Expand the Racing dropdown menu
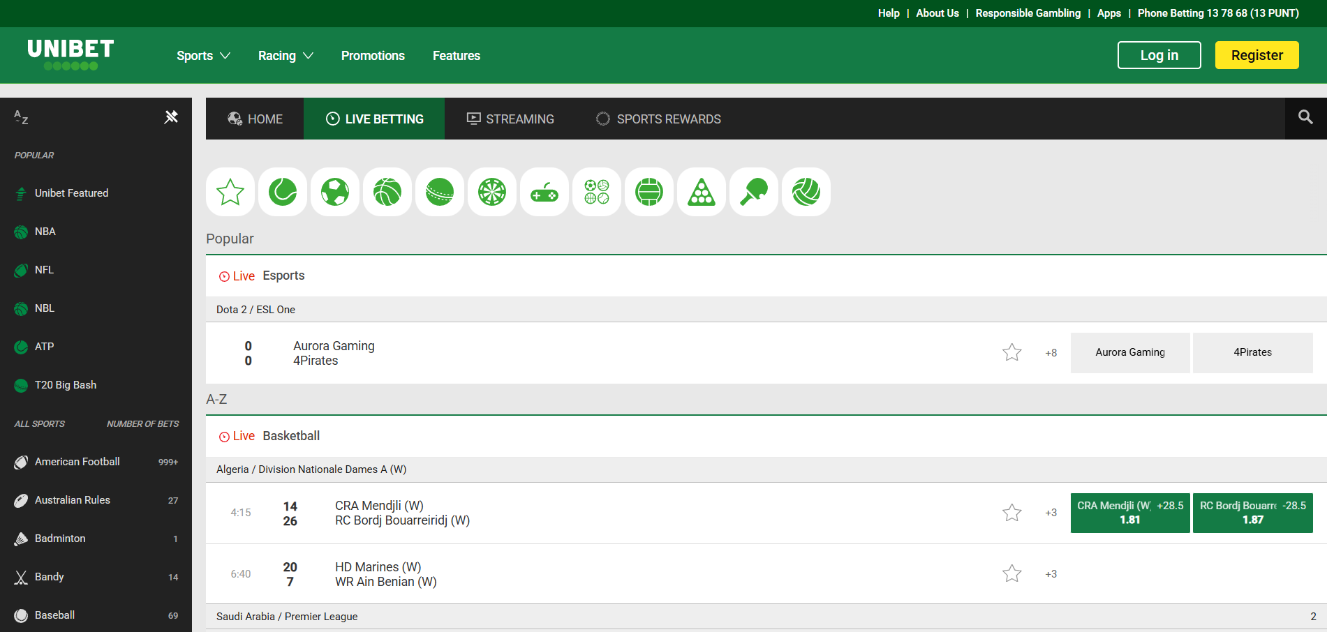This screenshot has height=632, width=1327. [286, 56]
